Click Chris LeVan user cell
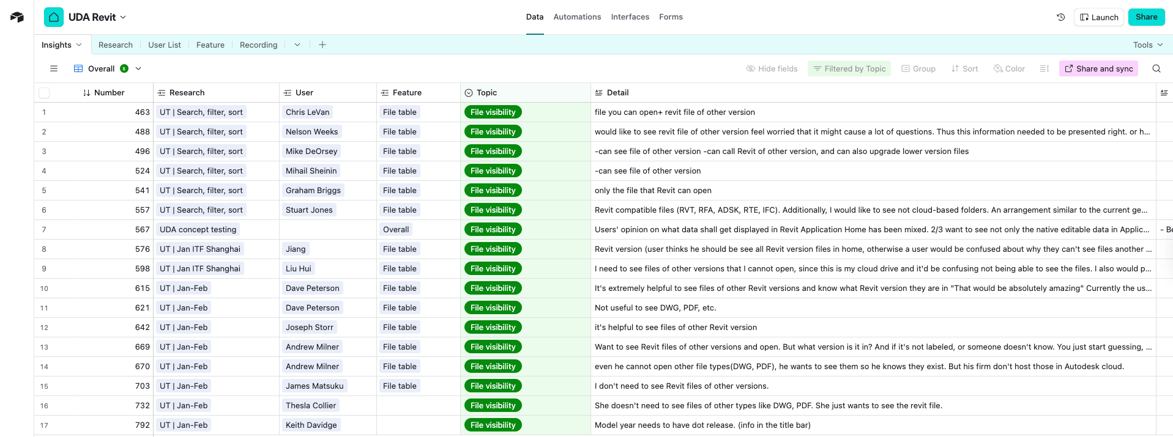This screenshot has width=1173, height=437. tap(307, 112)
